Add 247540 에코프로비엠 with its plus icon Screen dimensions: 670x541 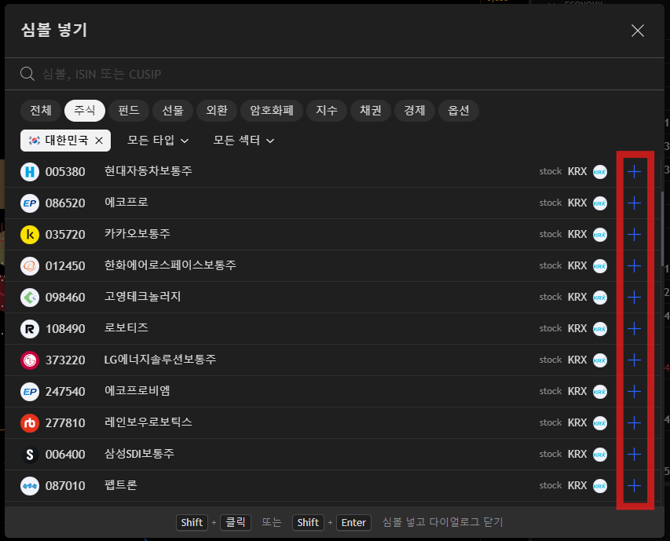(634, 392)
